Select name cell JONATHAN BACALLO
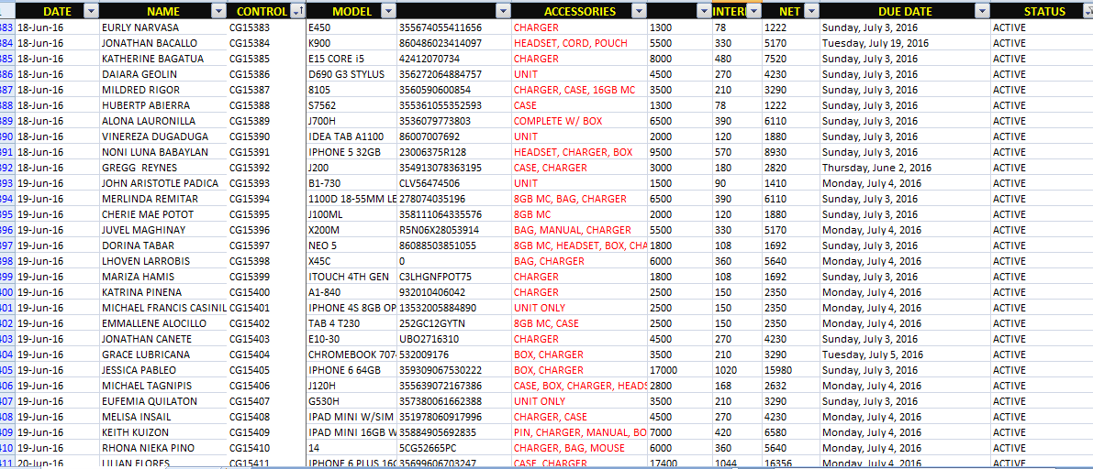 (163, 43)
